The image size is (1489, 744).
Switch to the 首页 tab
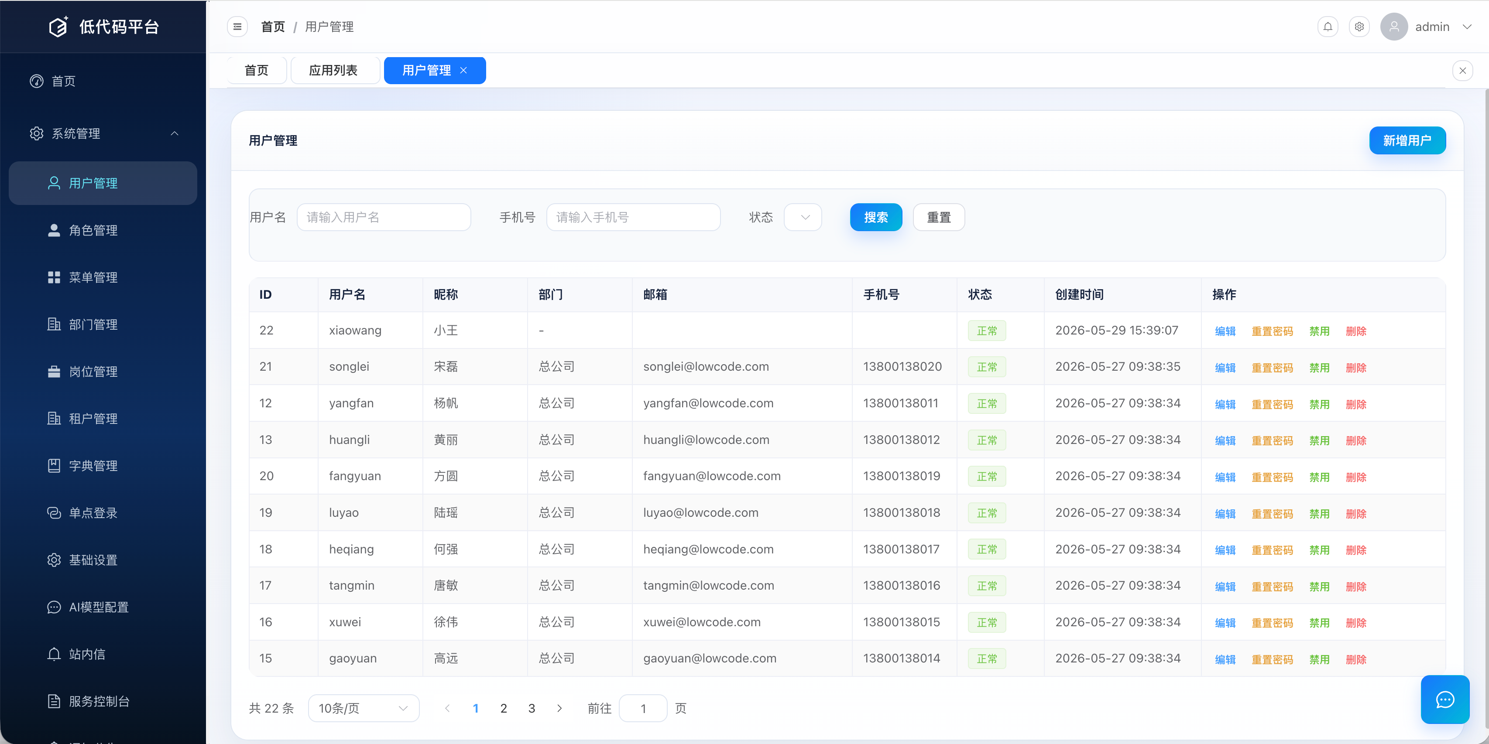257,71
